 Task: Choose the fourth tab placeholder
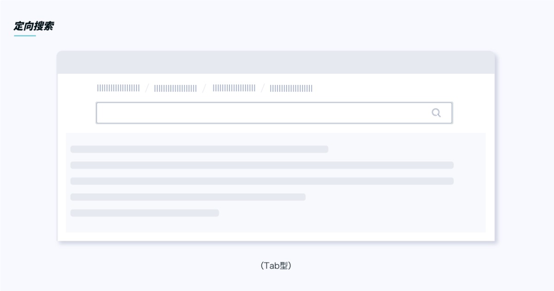[x=291, y=88]
